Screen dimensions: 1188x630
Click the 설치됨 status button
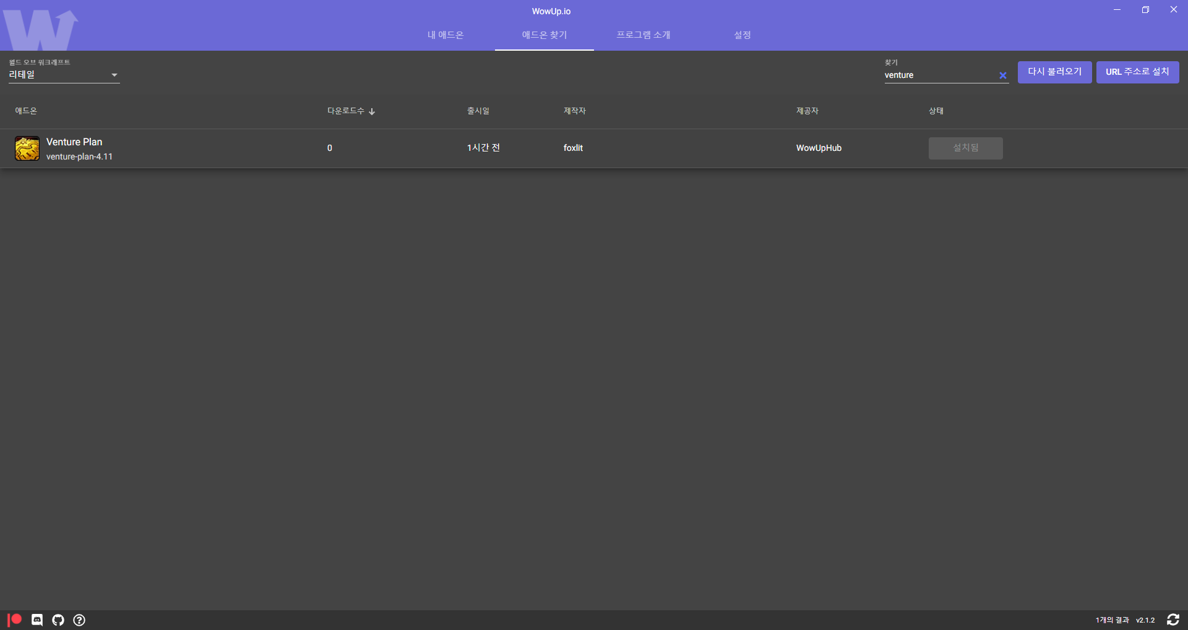coord(965,148)
